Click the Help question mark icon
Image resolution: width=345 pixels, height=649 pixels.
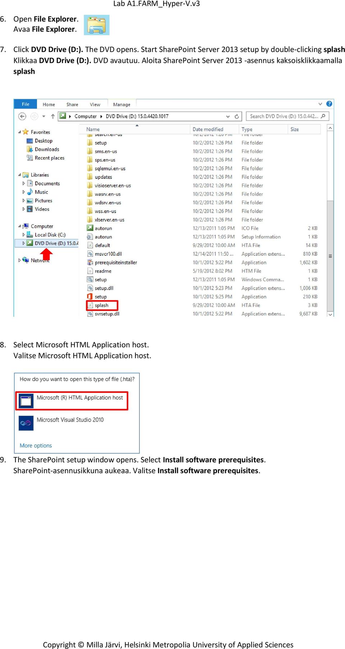(329, 104)
